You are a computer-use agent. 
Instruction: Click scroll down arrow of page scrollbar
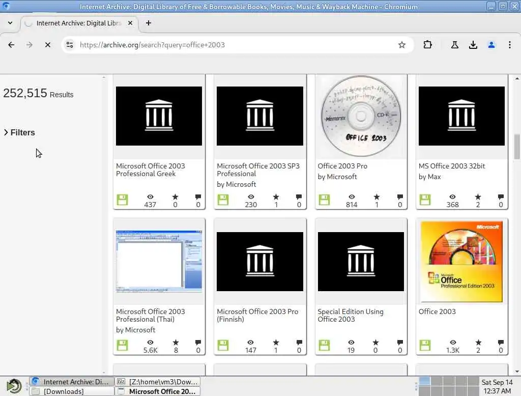click(517, 372)
